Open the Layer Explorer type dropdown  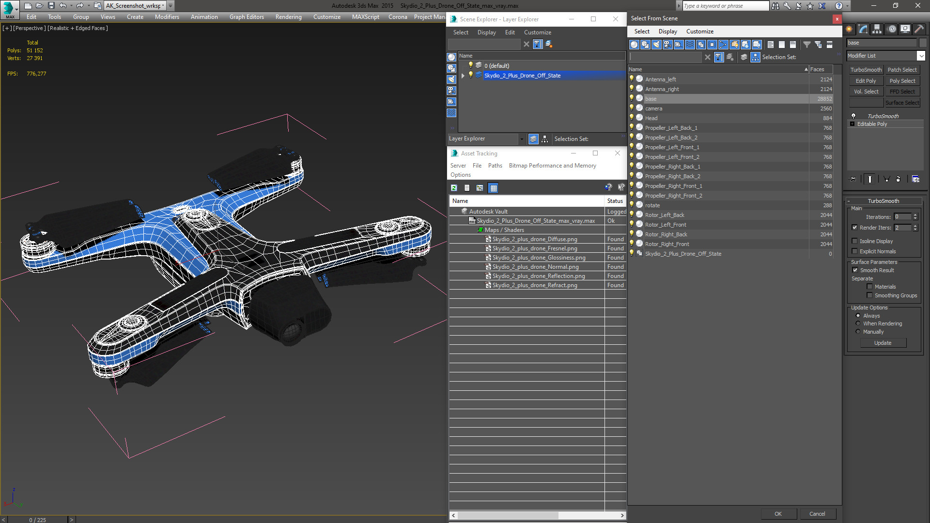(x=522, y=139)
